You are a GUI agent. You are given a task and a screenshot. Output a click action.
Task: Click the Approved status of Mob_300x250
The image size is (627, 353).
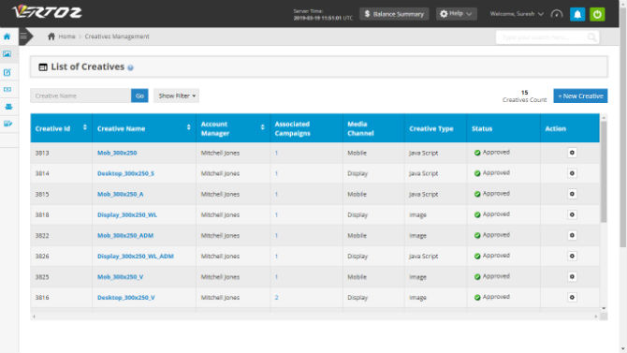pyautogui.click(x=492, y=153)
